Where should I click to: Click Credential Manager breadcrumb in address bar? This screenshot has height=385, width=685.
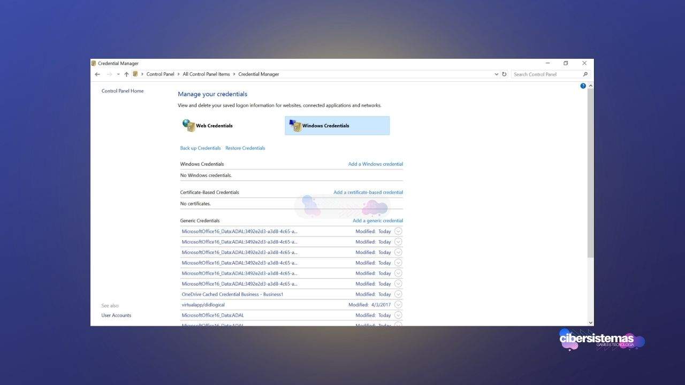click(258, 74)
